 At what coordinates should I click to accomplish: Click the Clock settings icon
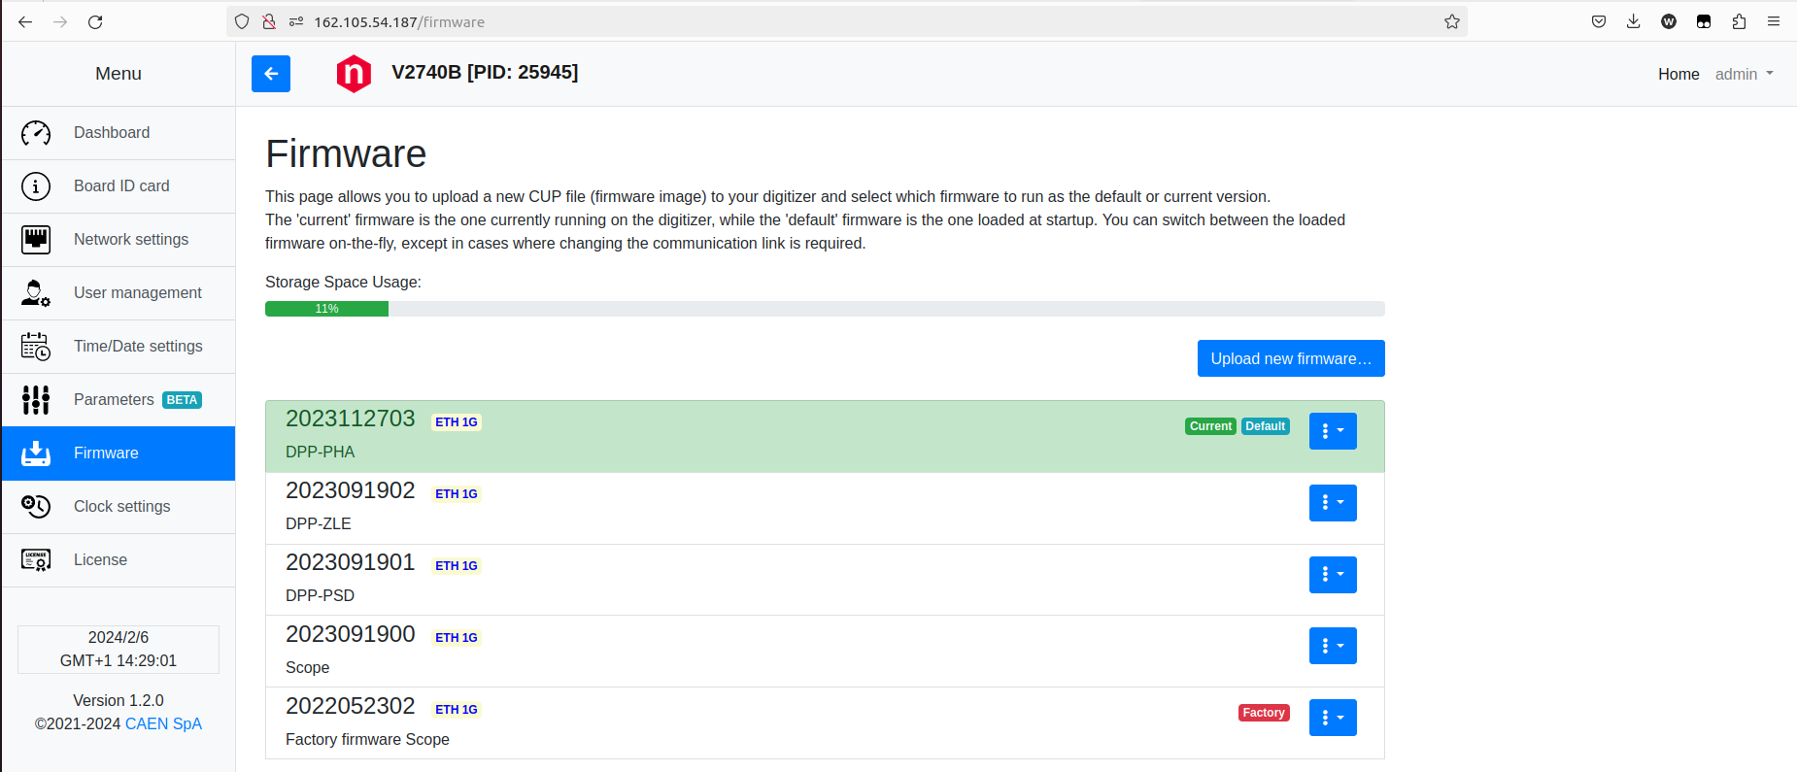36,507
